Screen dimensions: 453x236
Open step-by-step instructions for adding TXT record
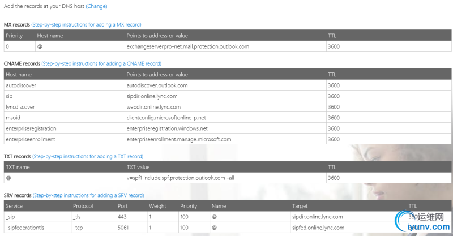pyautogui.click(x=88, y=156)
